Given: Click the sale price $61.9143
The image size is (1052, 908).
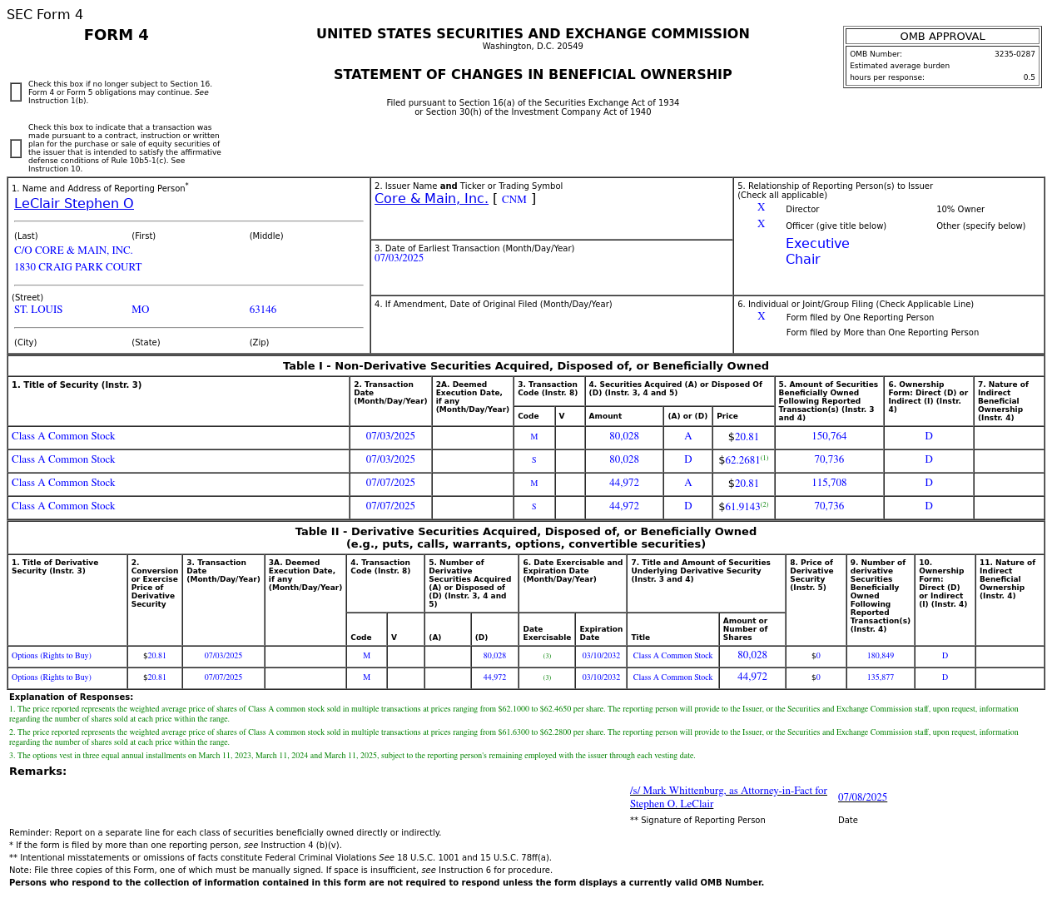Looking at the screenshot, I should pos(739,507).
